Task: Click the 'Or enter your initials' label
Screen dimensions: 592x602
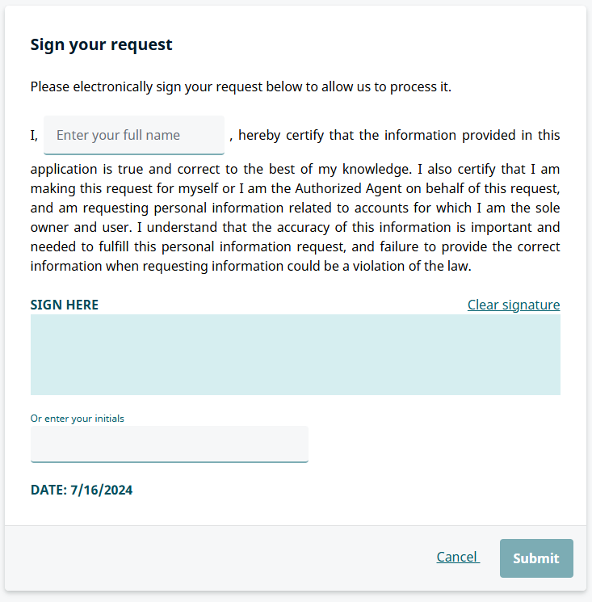Action: point(78,419)
